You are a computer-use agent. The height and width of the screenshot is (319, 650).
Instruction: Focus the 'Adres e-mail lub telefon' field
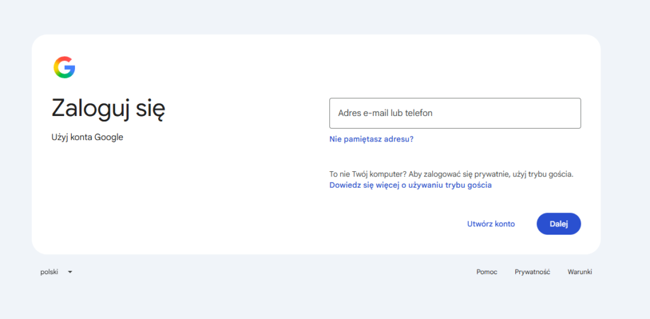(454, 113)
